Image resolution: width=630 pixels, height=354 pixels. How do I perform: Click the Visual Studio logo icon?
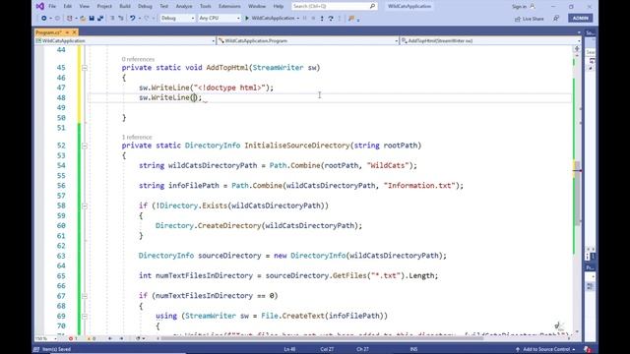point(39,7)
